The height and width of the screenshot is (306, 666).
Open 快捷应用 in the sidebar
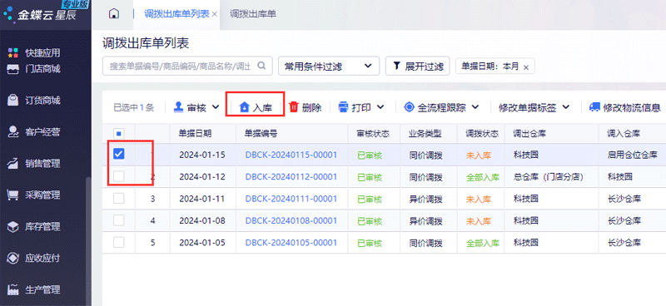(x=42, y=53)
